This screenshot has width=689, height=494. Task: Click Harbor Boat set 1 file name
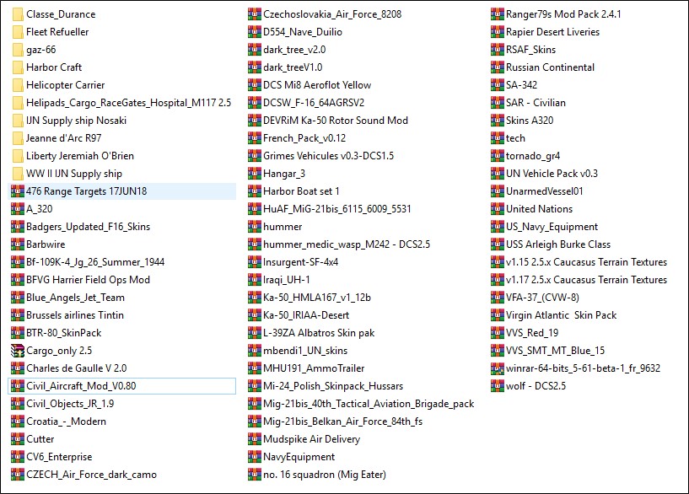coord(301,191)
